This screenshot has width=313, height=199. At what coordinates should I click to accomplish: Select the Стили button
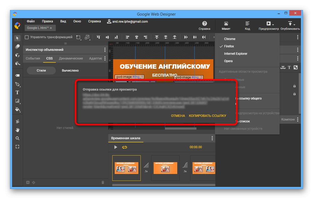point(41,70)
